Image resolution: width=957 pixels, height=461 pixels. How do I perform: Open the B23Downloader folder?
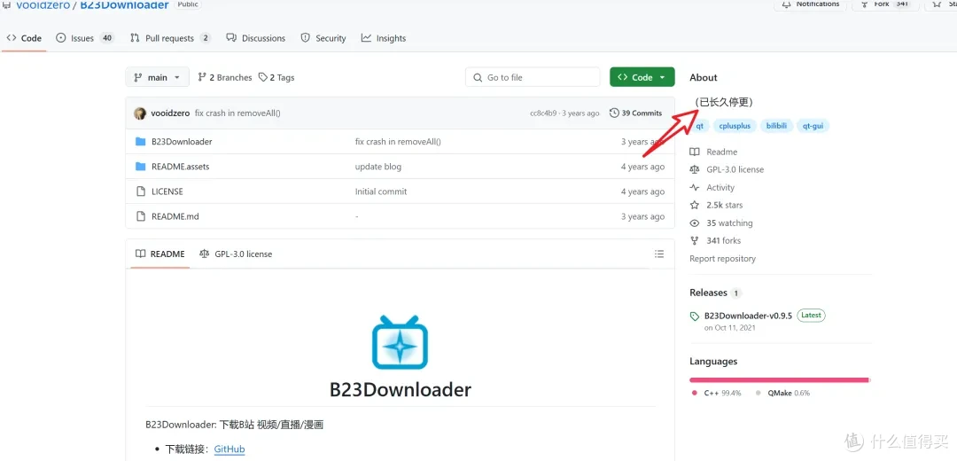182,142
